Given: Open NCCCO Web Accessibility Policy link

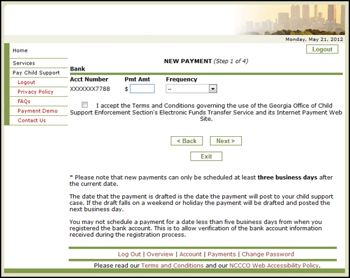Looking at the screenshot, I should point(274,265).
